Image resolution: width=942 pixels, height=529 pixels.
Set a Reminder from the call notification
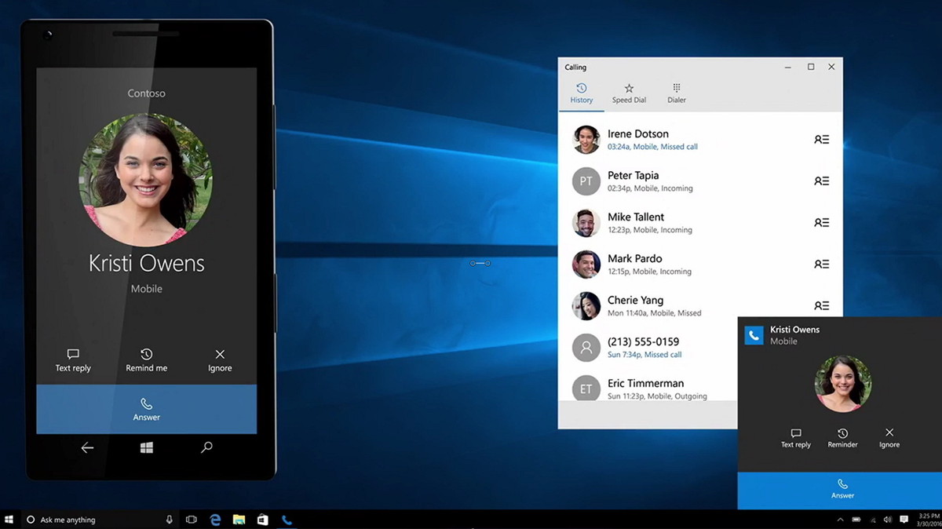[842, 438]
